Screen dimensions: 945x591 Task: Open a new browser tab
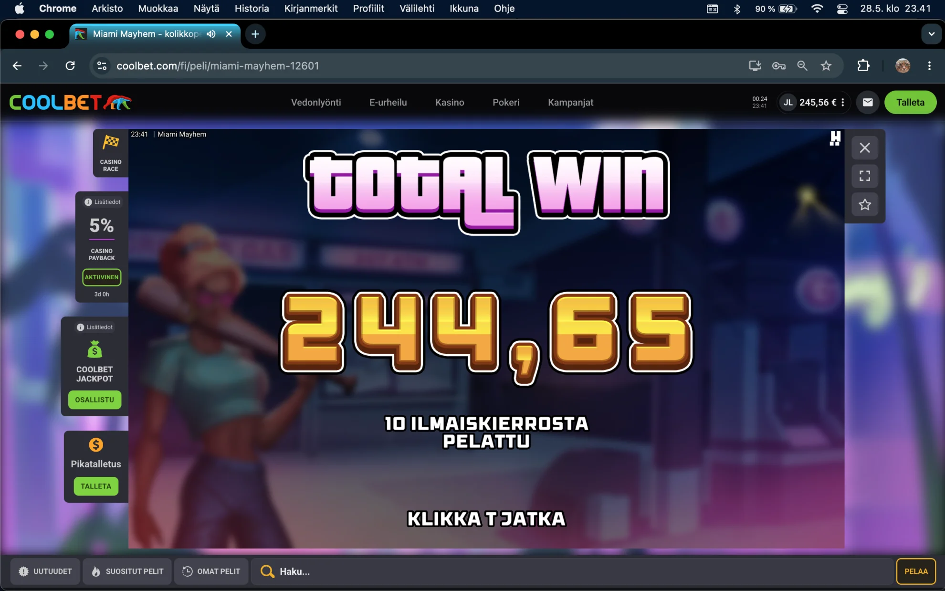click(255, 34)
